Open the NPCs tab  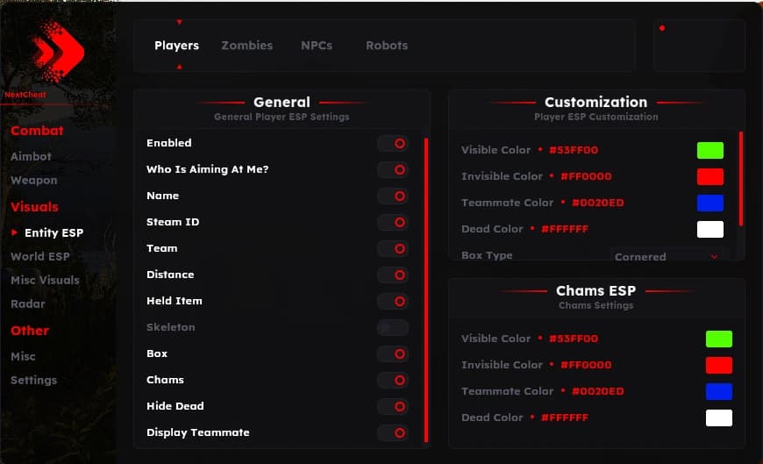coord(317,46)
